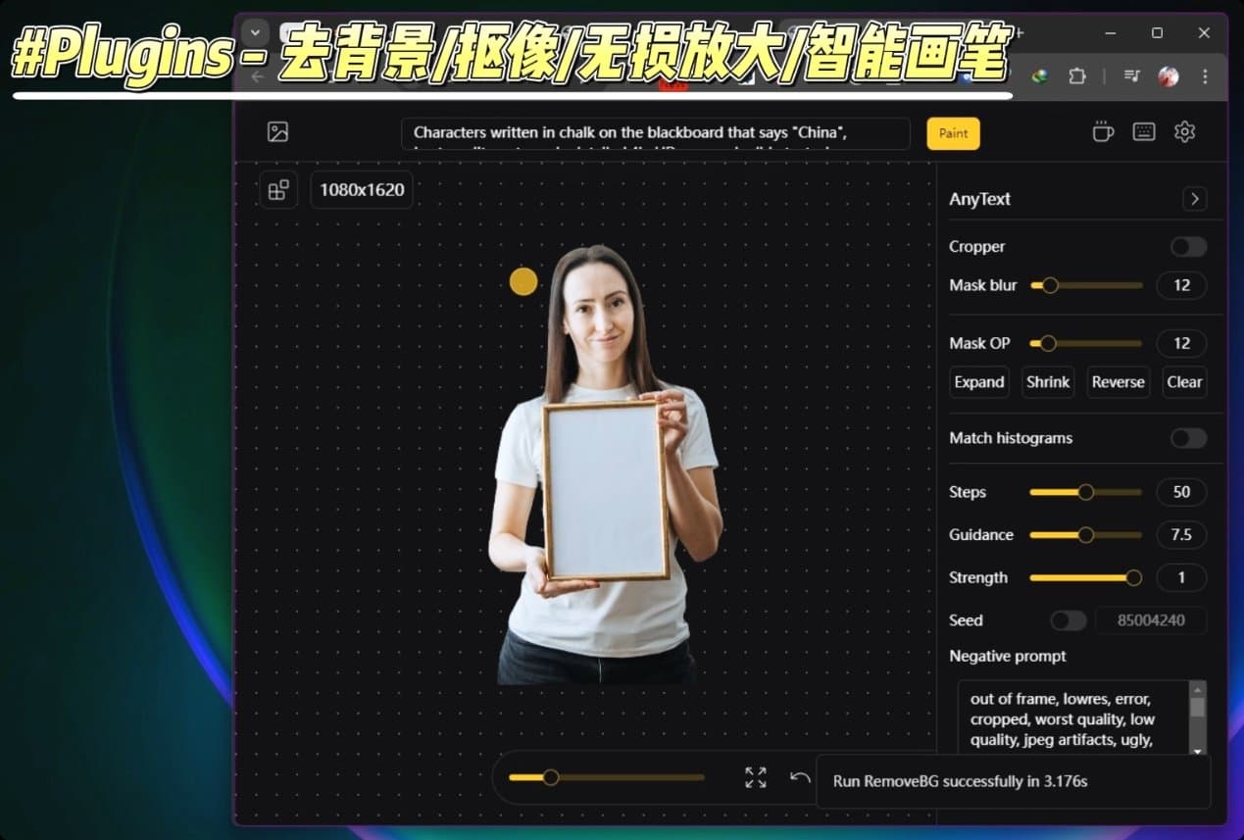Enable the Seed toggle switch
The image size is (1244, 840).
1069,619
